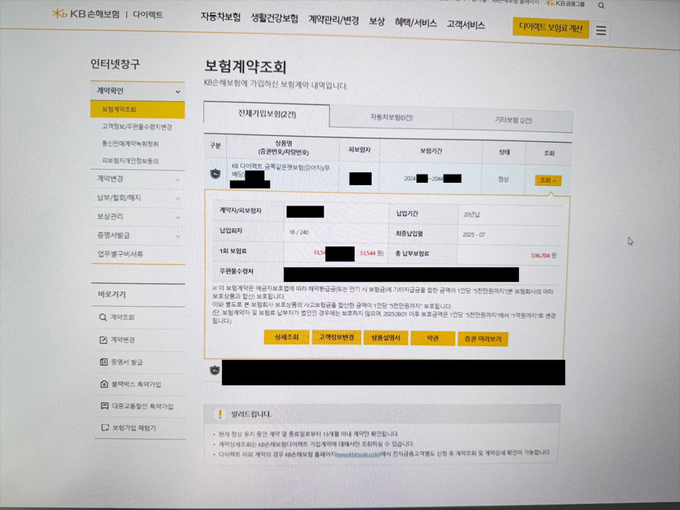This screenshot has height=510, width=680.
Task: Select 피보험자개인정보동의 in the sidebar
Action: 130,161
